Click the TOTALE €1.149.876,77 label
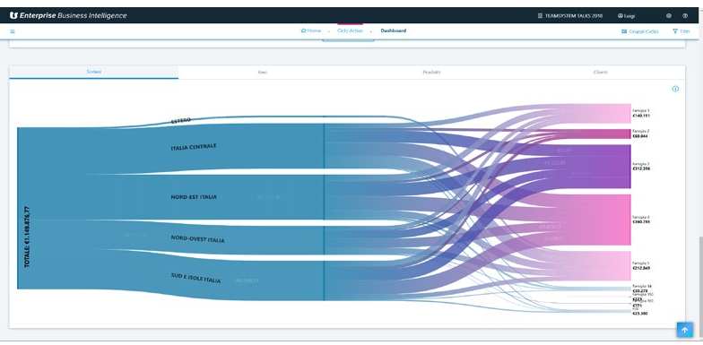The height and width of the screenshot is (345, 703). coord(27,237)
